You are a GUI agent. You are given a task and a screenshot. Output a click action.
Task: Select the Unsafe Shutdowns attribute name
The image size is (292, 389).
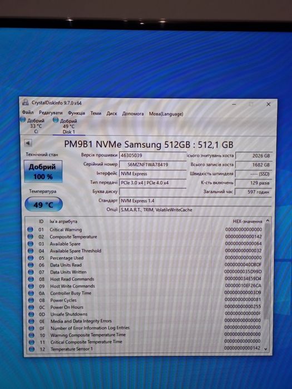[x=69, y=314]
